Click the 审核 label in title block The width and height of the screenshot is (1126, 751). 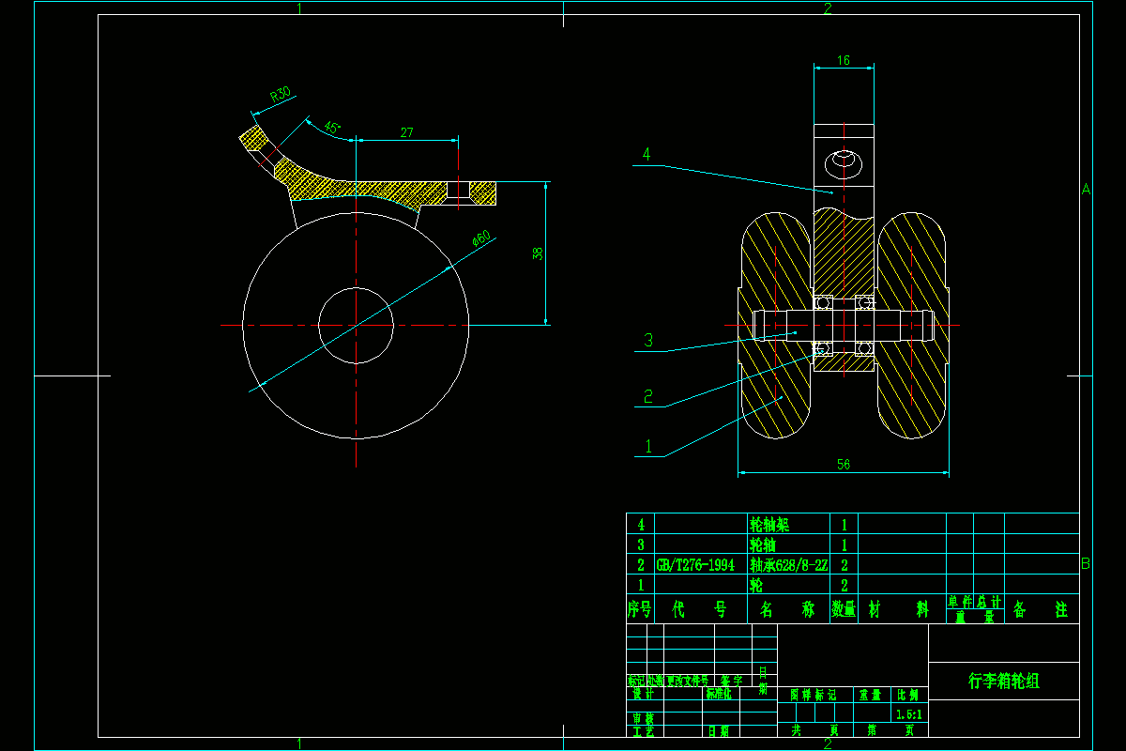click(x=643, y=718)
